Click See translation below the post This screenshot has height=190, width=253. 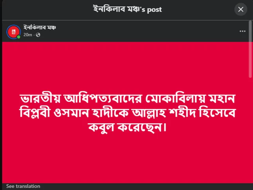pyautogui.click(x=23, y=186)
